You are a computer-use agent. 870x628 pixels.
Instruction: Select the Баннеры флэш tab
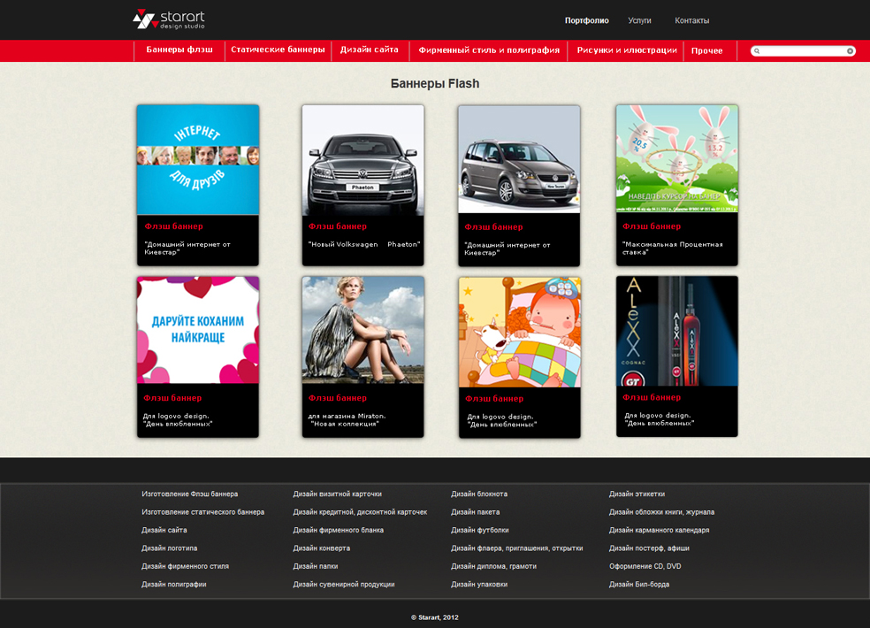[x=179, y=50]
